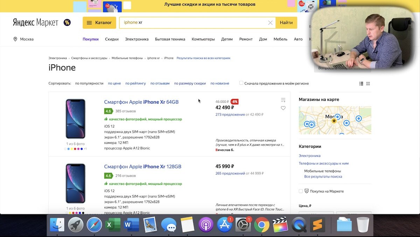Launch Google Chrome from the Dock
Screen dimensions: 420x237
(x=261, y=225)
